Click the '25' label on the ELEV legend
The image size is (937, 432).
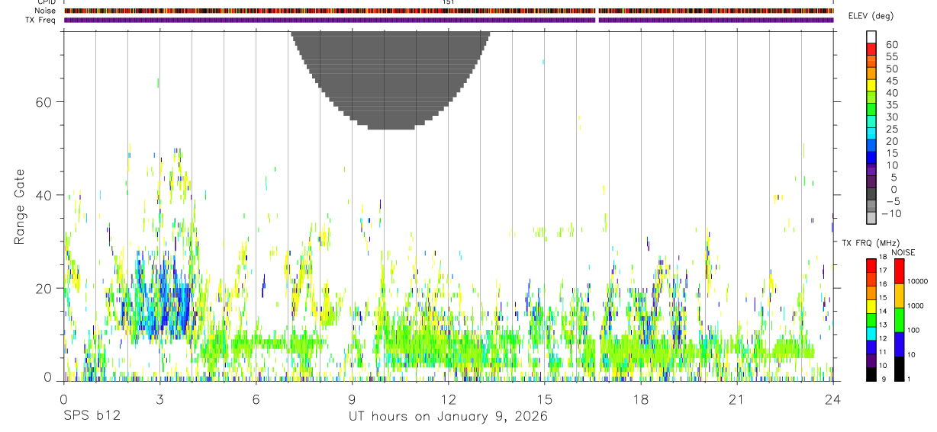(x=891, y=129)
